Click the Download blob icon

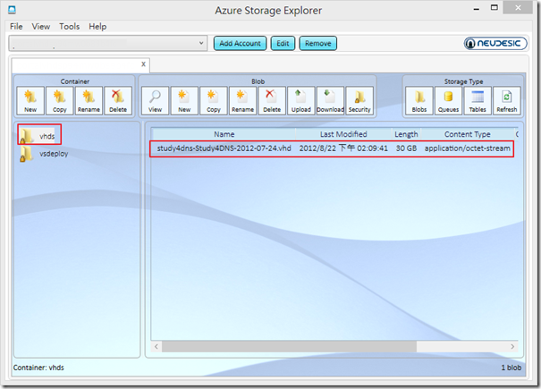330,100
